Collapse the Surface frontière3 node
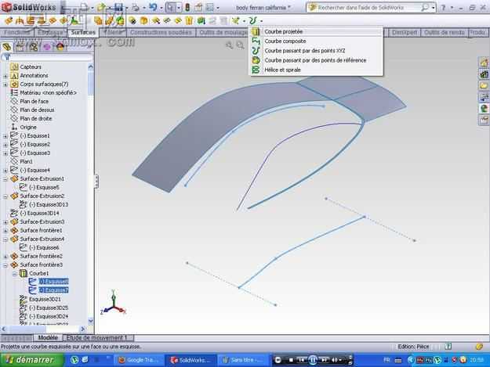 (x=5, y=265)
